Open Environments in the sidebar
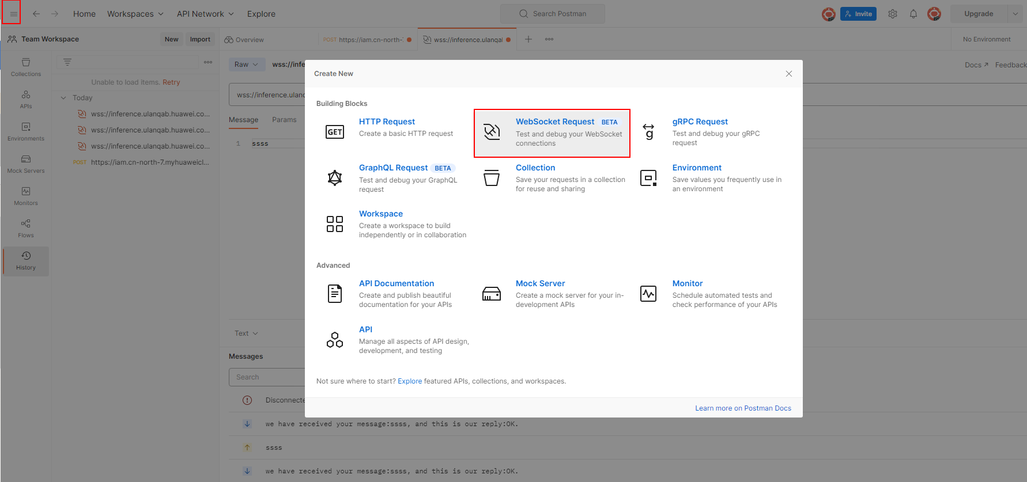The width and height of the screenshot is (1027, 482). 26,132
